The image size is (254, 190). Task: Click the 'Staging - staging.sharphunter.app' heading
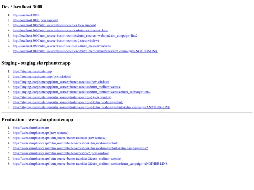36,63
